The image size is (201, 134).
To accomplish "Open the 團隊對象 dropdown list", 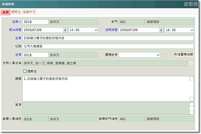I will pyautogui.click(x=158, y=55).
